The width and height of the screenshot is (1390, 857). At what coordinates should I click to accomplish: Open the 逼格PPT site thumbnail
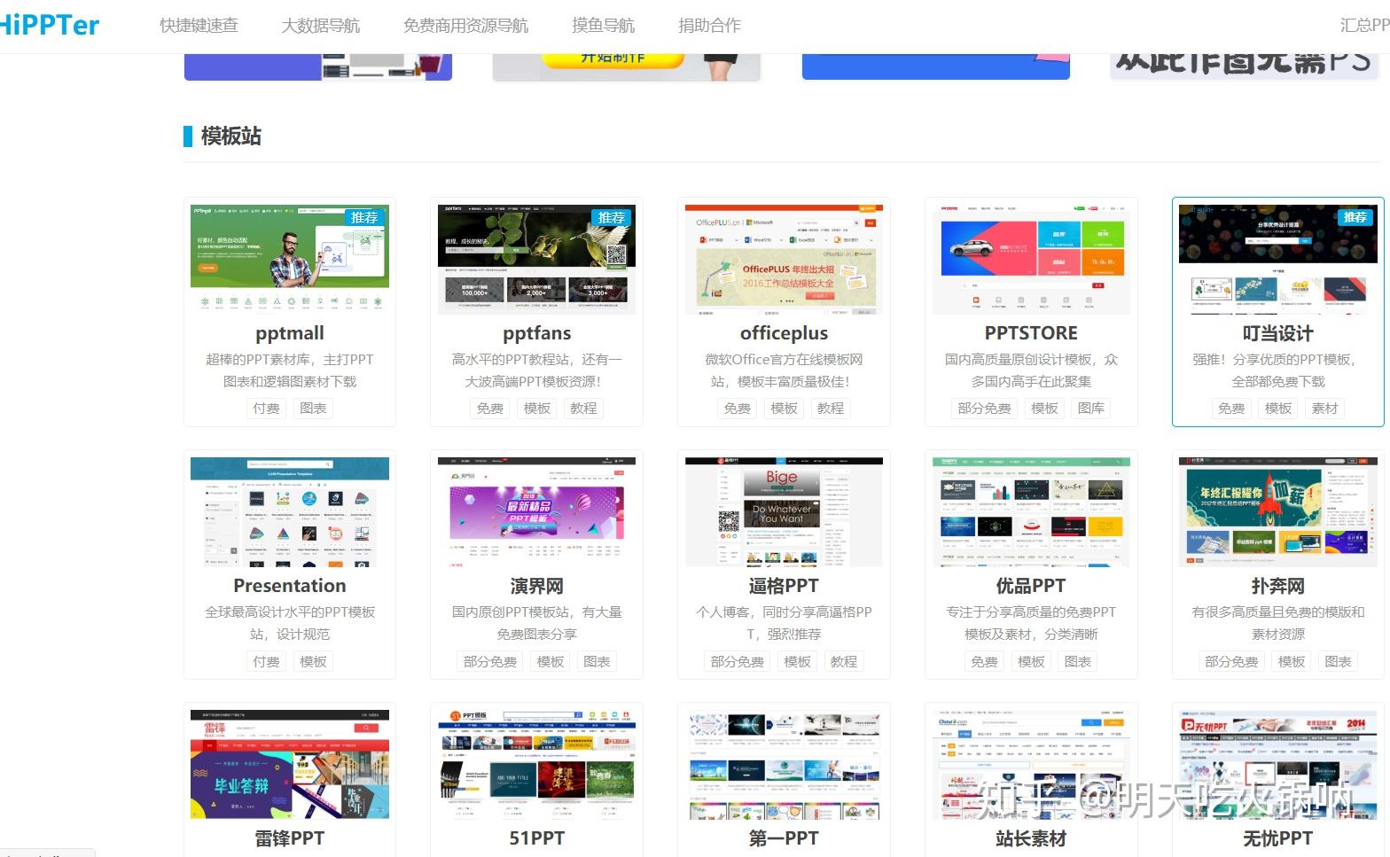point(784,511)
